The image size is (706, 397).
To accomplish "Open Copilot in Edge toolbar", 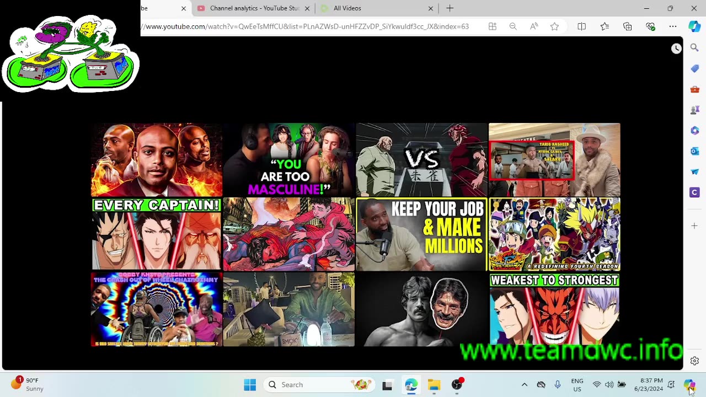I will point(694,26).
